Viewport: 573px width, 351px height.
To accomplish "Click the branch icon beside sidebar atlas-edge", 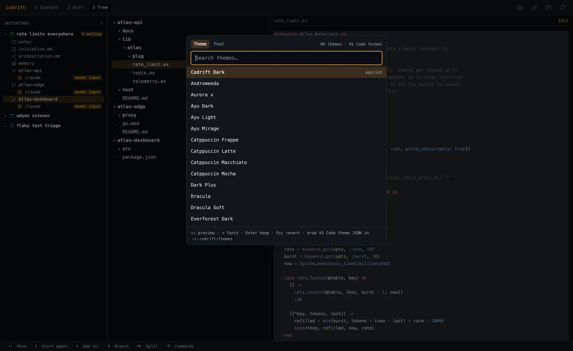I will point(14,85).
